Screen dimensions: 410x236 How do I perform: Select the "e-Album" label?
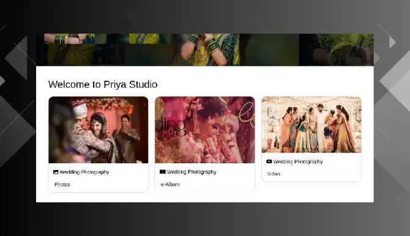tap(170, 184)
